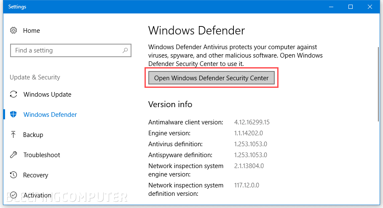383x208 pixels.
Task: Minimize the Settings window
Action: 332,7
